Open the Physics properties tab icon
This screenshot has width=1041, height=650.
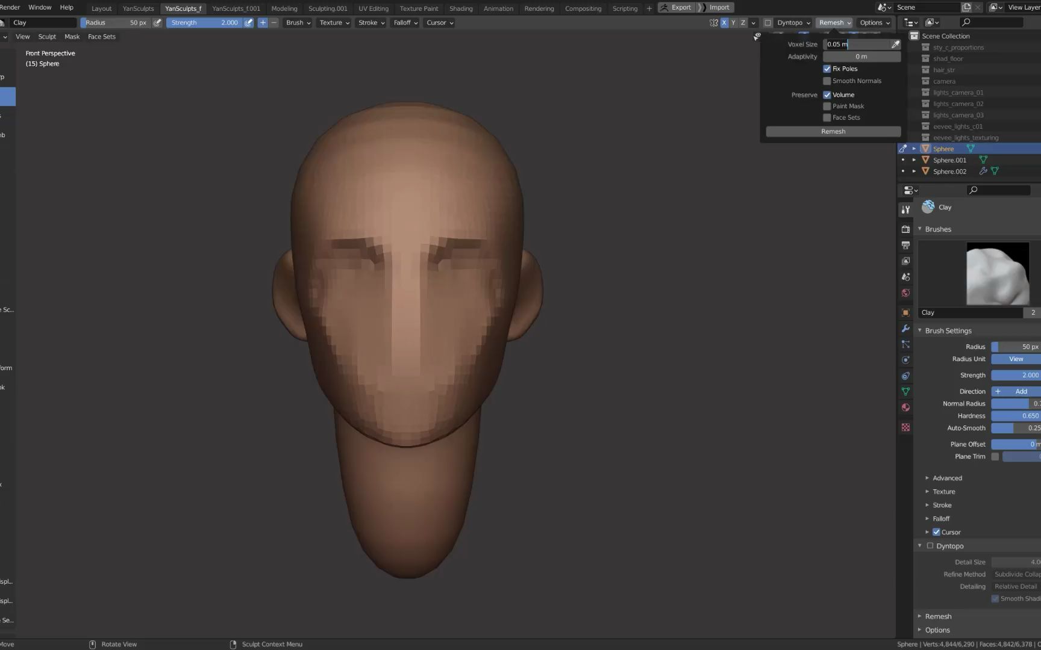click(905, 360)
